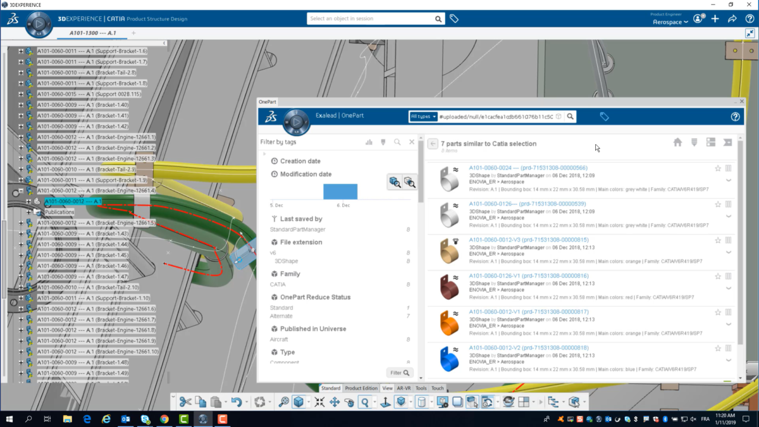The height and width of the screenshot is (427, 759).
Task: Click the Paste clipboard icon in bottom toolbar
Action: click(x=216, y=402)
